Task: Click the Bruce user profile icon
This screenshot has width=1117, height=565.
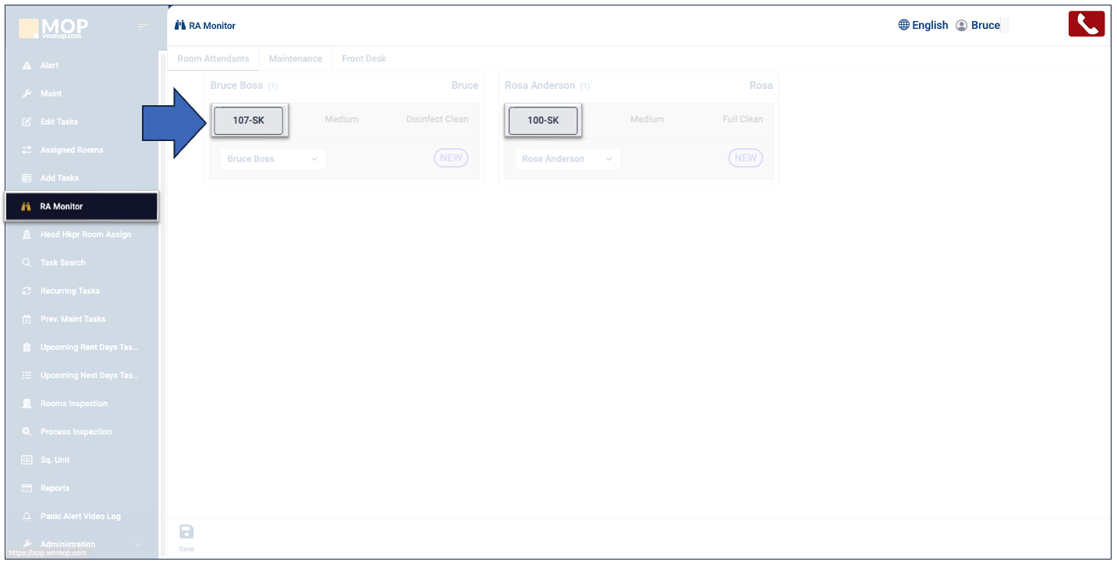Action: pyautogui.click(x=962, y=25)
